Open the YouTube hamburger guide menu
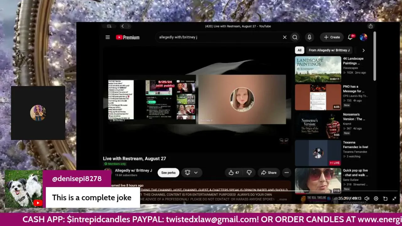Image resolution: width=402 pixels, height=226 pixels. coord(108,37)
